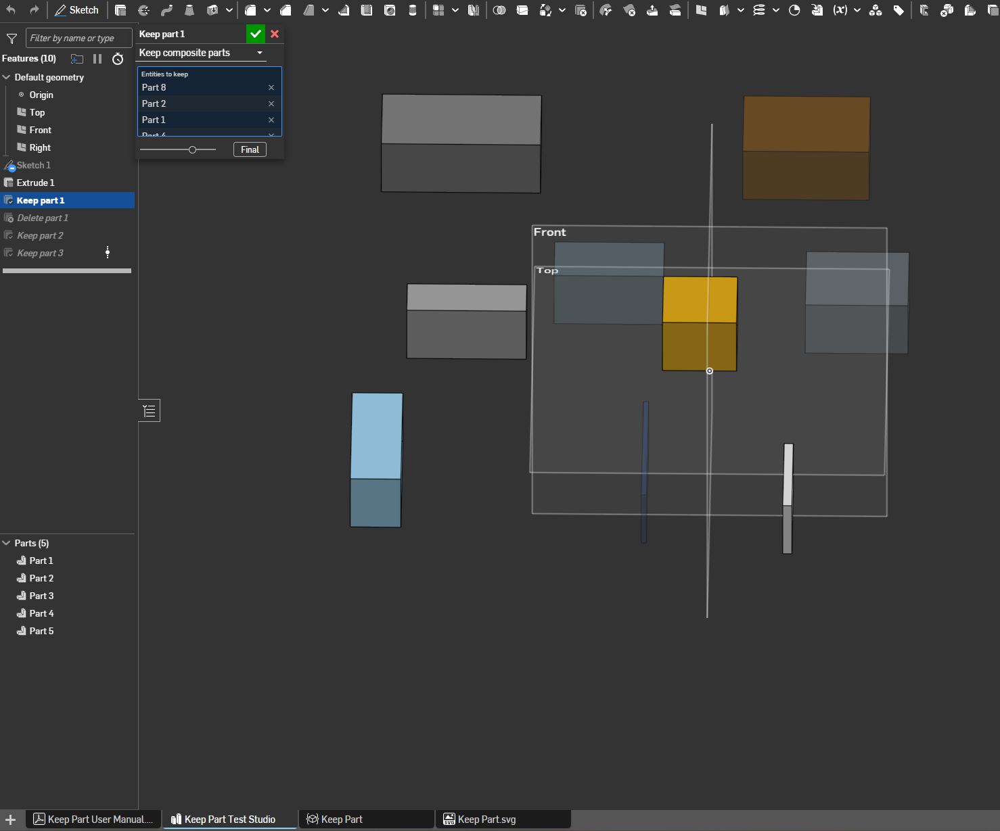1000x831 pixels.
Task: Select the Revolve tool
Action: (x=143, y=10)
